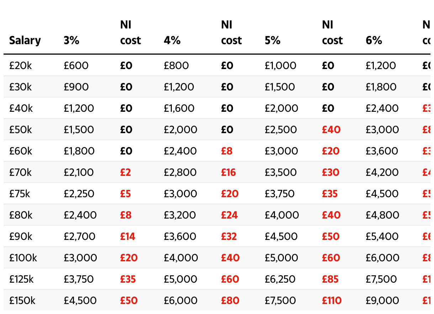Viewport: 434px width, 314px height.
Task: Click the £600 cell in the £20k row
Action: point(76,66)
